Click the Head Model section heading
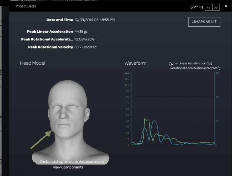 pyautogui.click(x=32, y=63)
